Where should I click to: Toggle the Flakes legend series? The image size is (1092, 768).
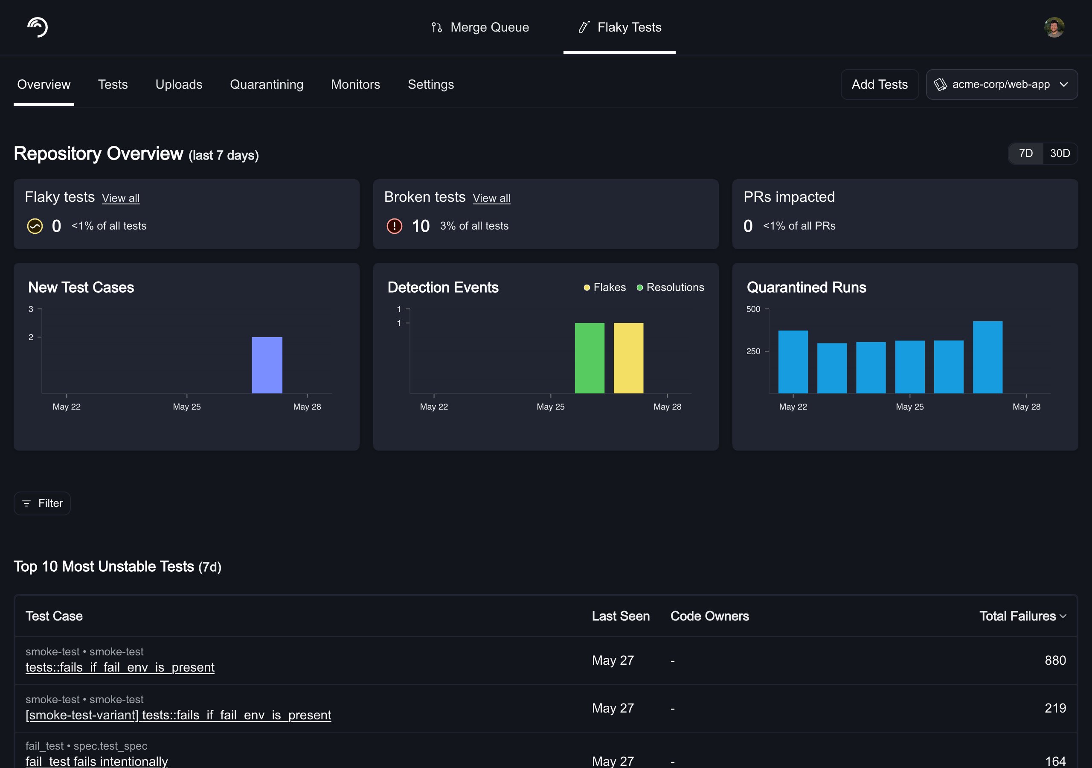click(x=605, y=288)
